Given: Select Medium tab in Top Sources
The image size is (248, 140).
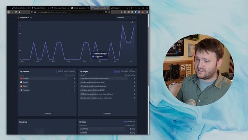Looking at the screenshot, I should coord(60,71).
